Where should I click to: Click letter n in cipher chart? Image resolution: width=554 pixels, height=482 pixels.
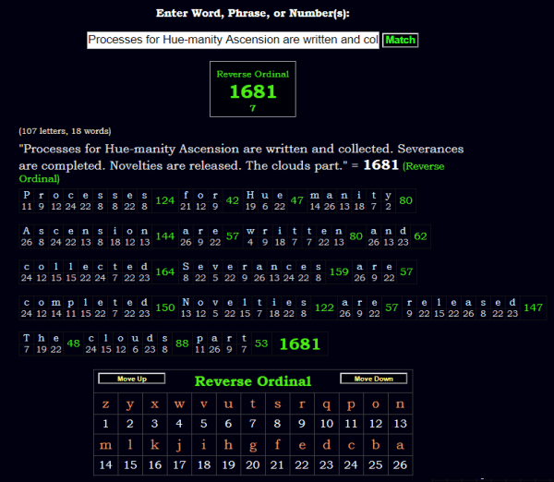coord(400,404)
